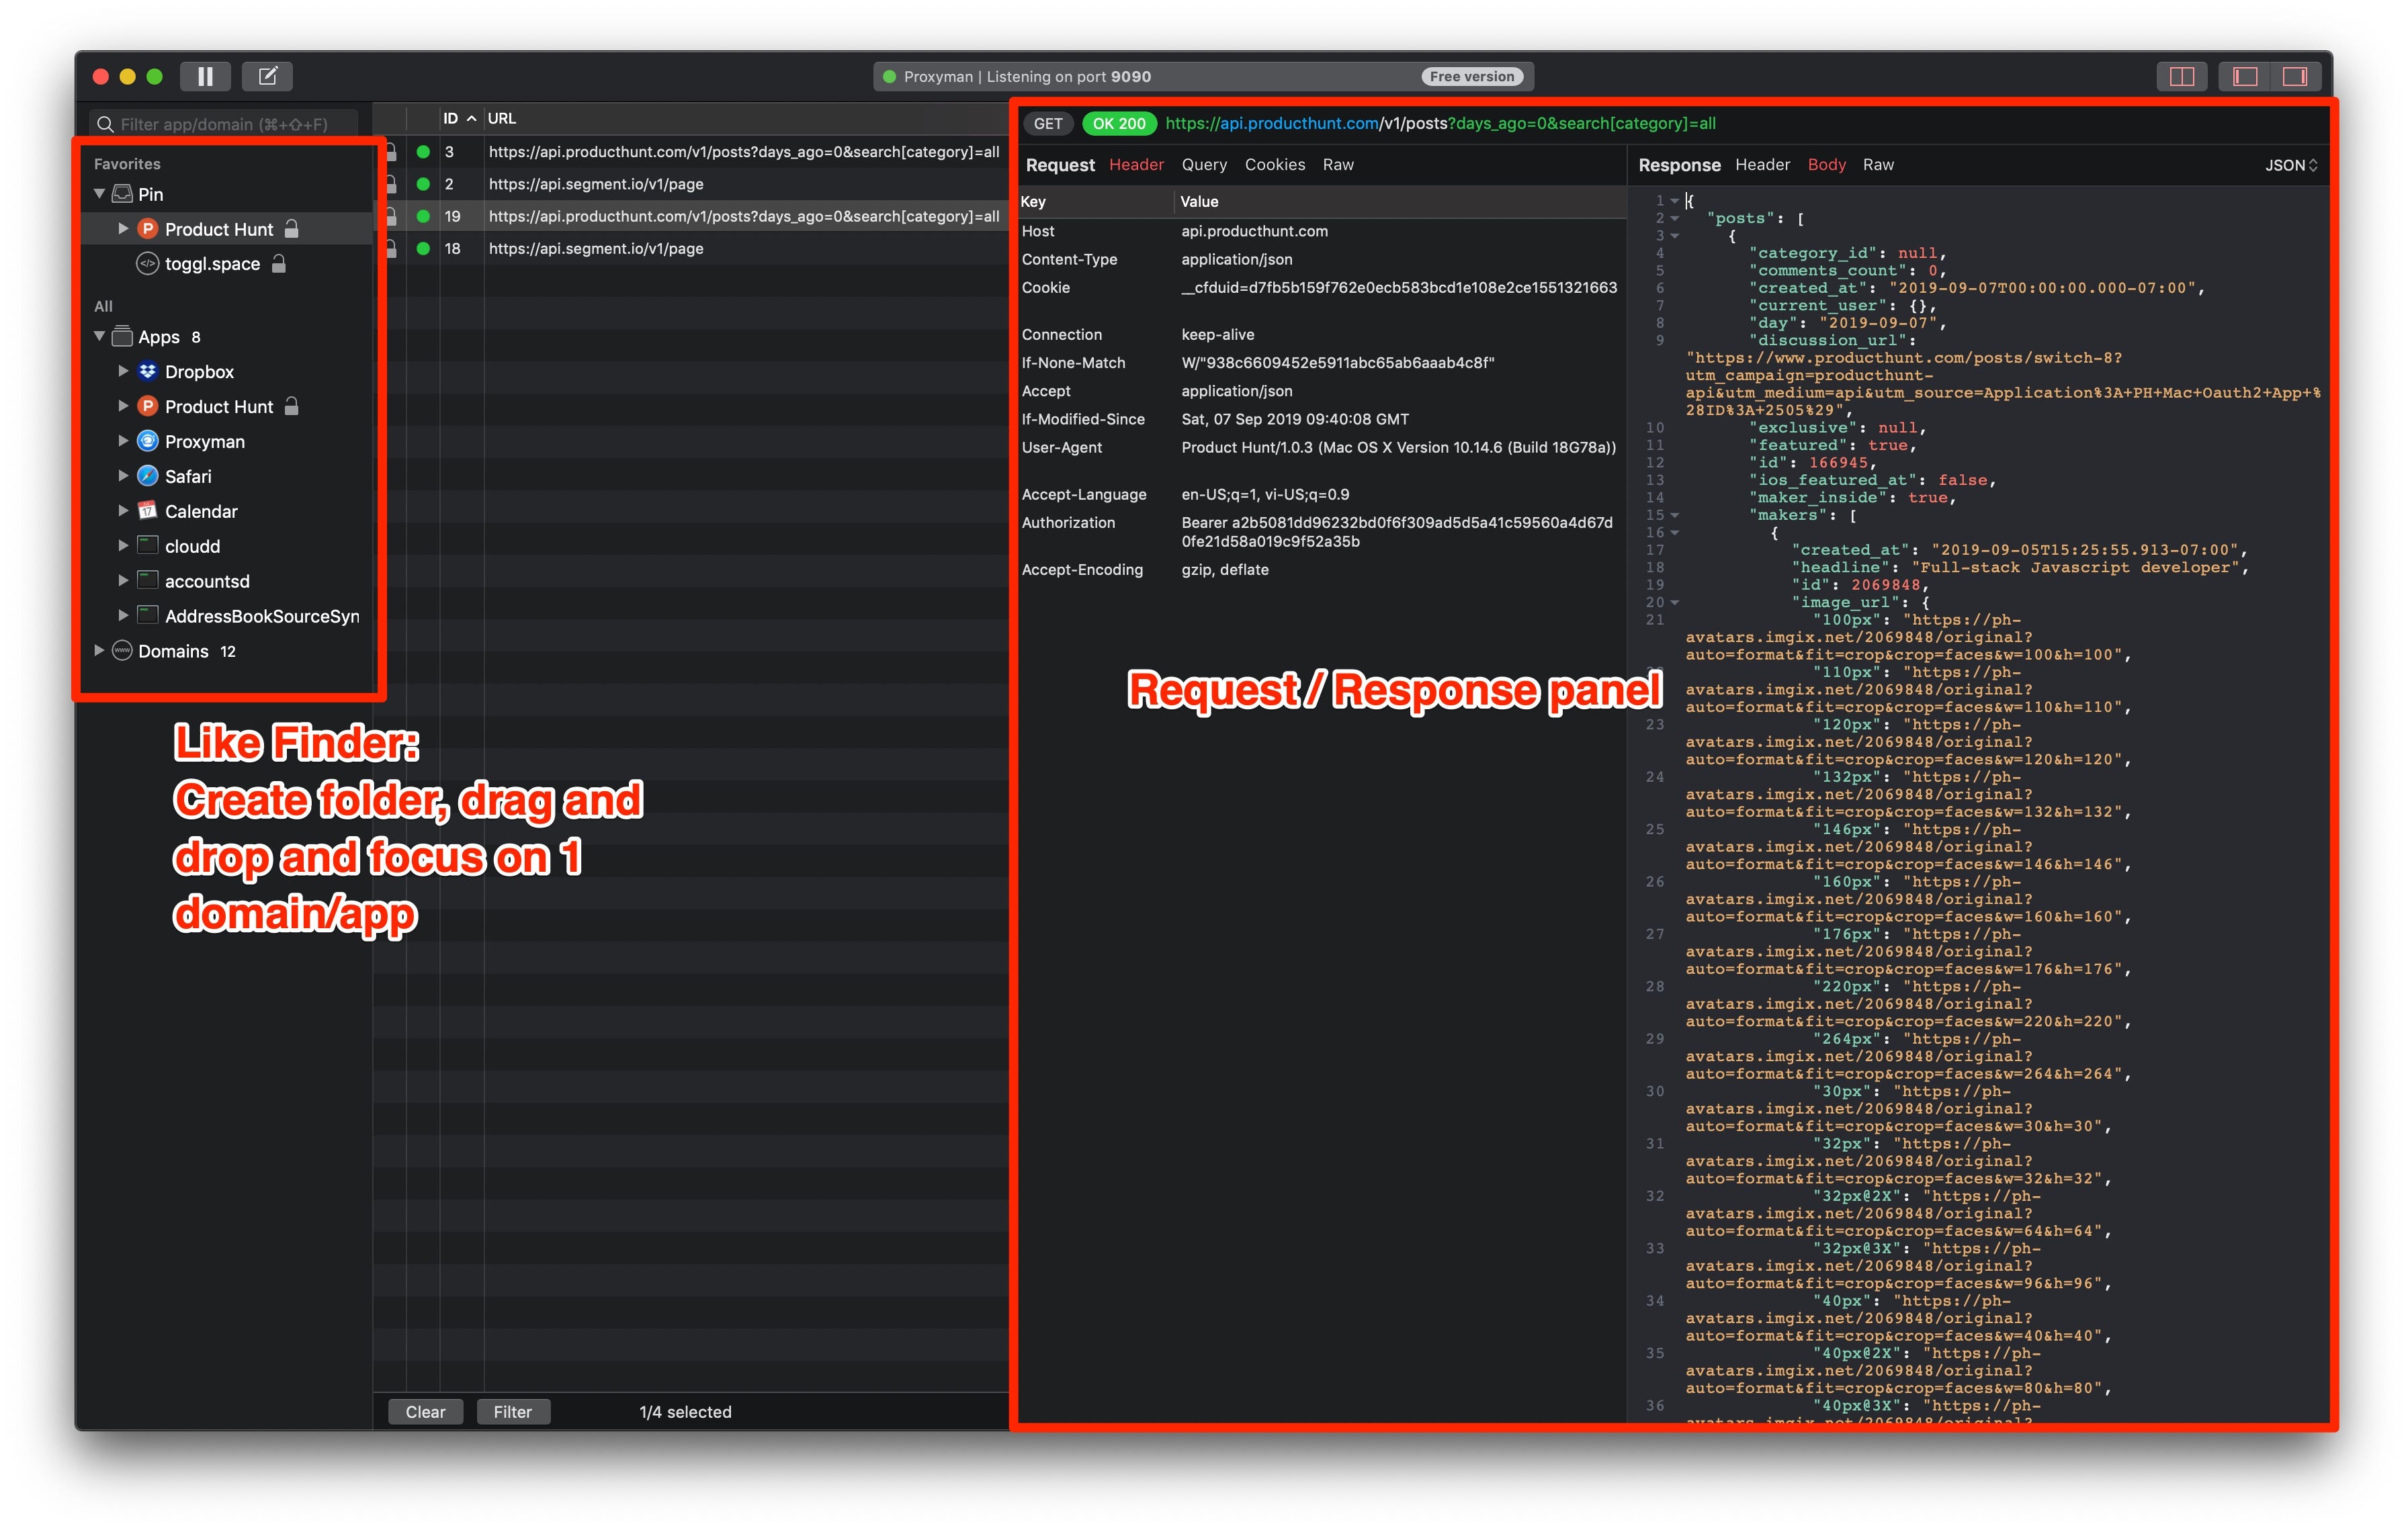Open the compose request tool in the toolbar
2408x1530 pixels.
pyautogui.click(x=267, y=76)
